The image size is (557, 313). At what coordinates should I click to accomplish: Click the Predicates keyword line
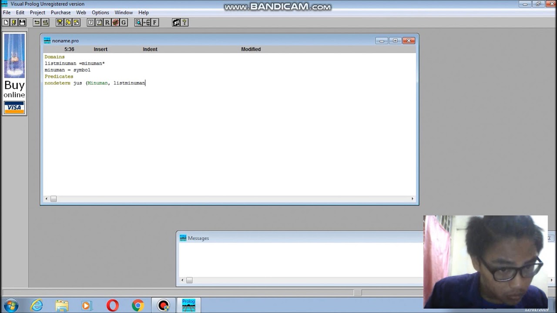click(59, 77)
